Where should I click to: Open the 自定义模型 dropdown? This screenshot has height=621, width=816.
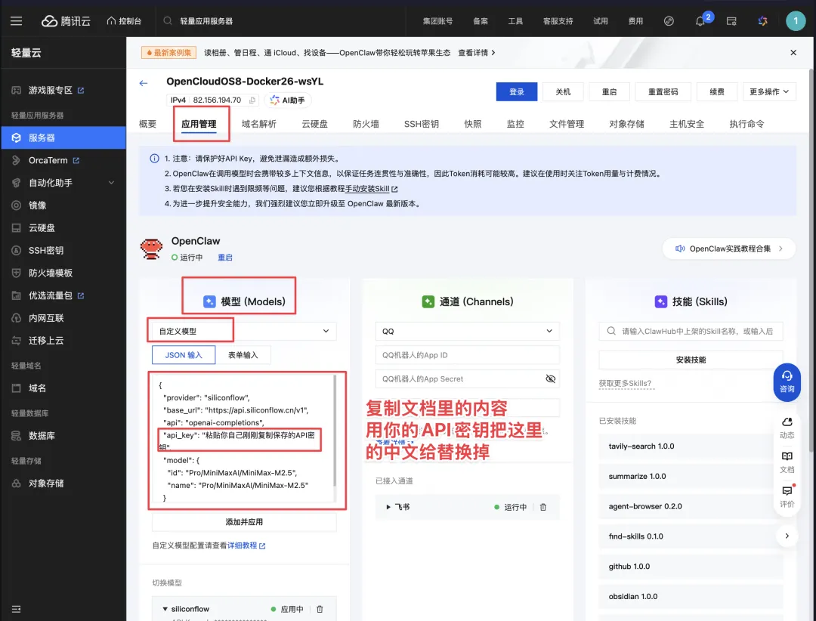244,331
